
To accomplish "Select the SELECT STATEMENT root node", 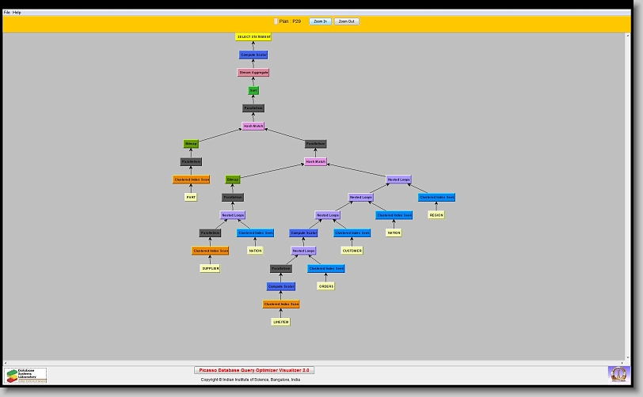I will [x=253, y=36].
